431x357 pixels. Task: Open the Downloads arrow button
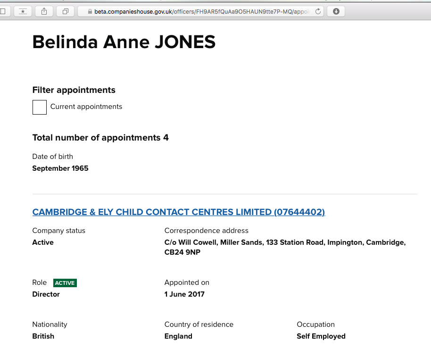click(336, 11)
